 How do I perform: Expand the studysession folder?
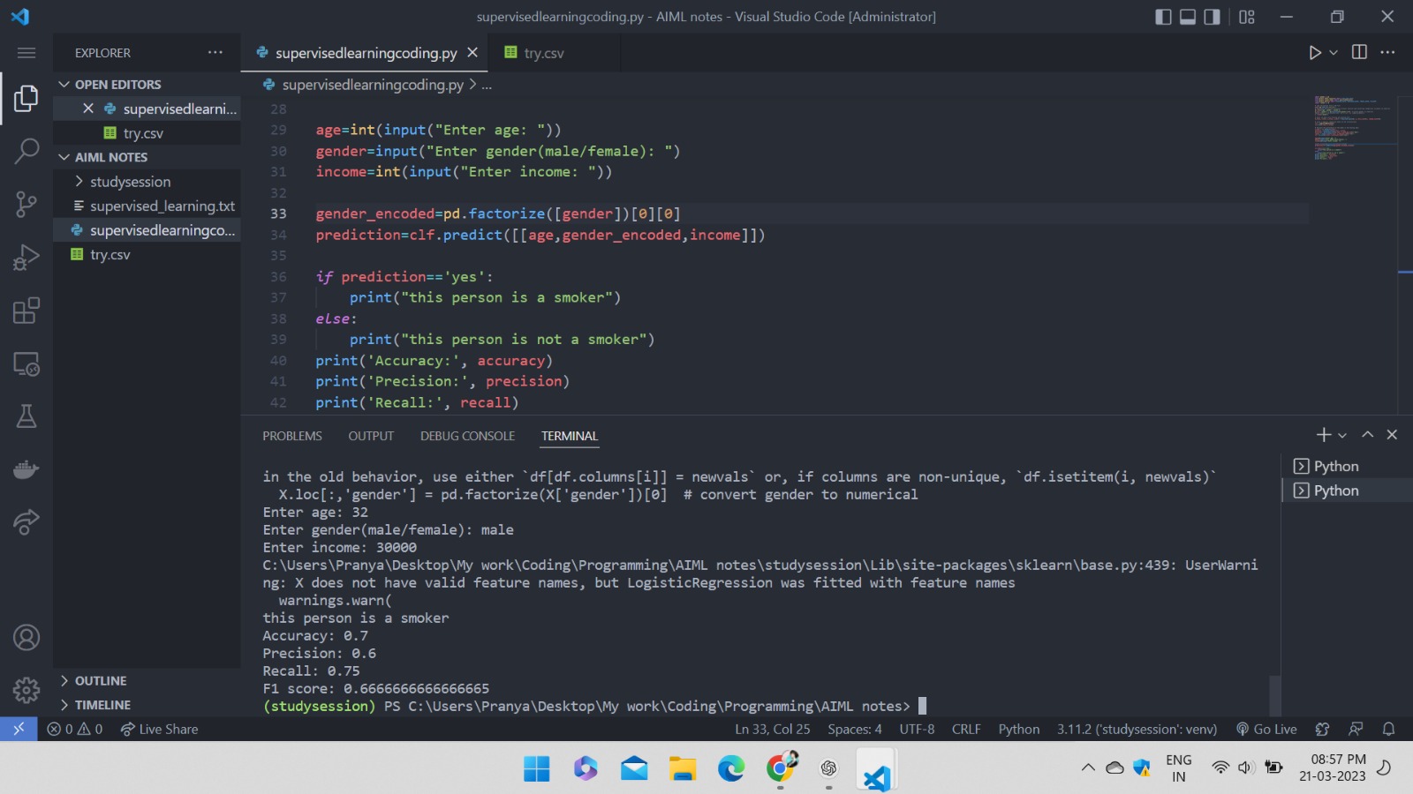[130, 182]
